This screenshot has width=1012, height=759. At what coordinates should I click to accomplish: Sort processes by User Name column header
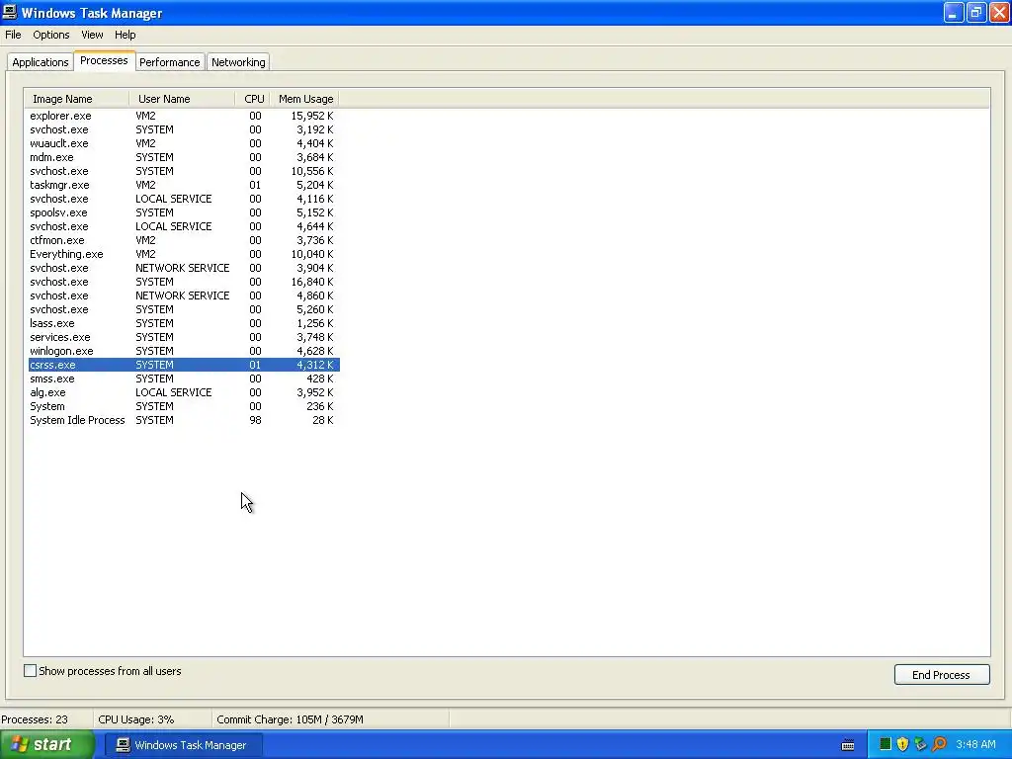182,99
